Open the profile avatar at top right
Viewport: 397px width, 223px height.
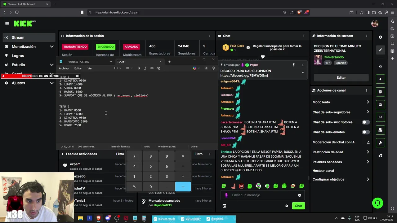[375, 24]
